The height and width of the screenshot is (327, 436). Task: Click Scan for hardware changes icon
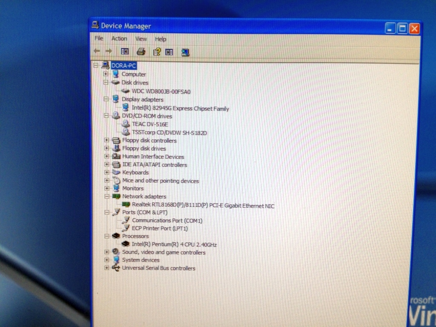(x=185, y=52)
